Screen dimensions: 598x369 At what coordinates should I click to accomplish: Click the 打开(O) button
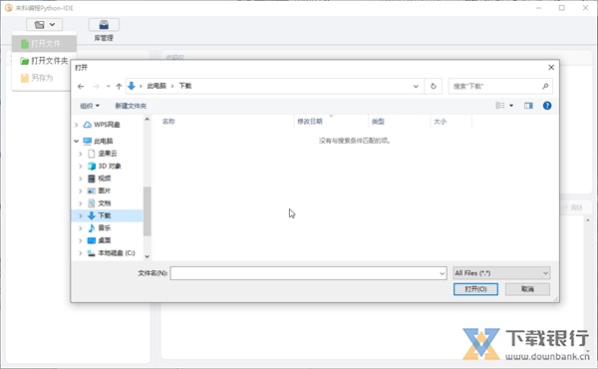click(475, 289)
